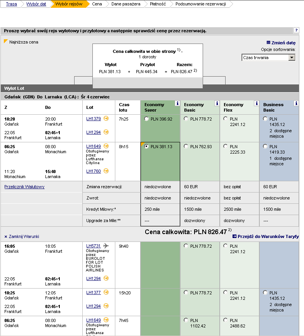Show Economy Basic fare info icon
The image size is (304, 336).
click(217, 103)
